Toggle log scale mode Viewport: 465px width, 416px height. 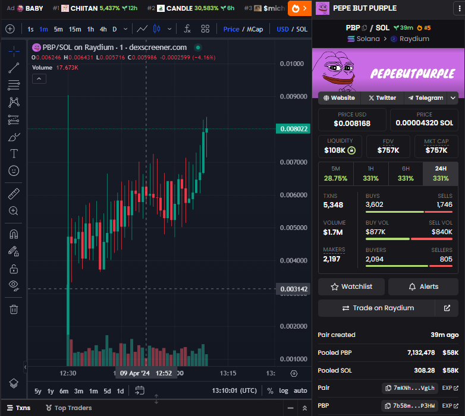pos(284,391)
